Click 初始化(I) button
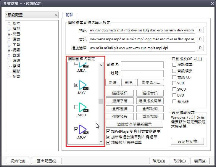Screen dimensions: 216x167 (18, 161)
